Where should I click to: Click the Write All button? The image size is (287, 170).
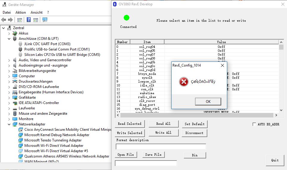pyautogui.click(x=164, y=133)
